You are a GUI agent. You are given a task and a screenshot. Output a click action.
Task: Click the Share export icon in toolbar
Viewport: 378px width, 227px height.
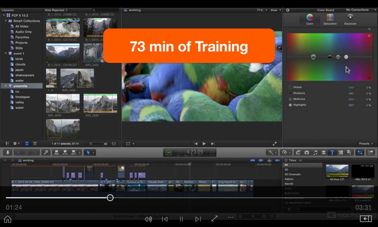tap(370, 152)
